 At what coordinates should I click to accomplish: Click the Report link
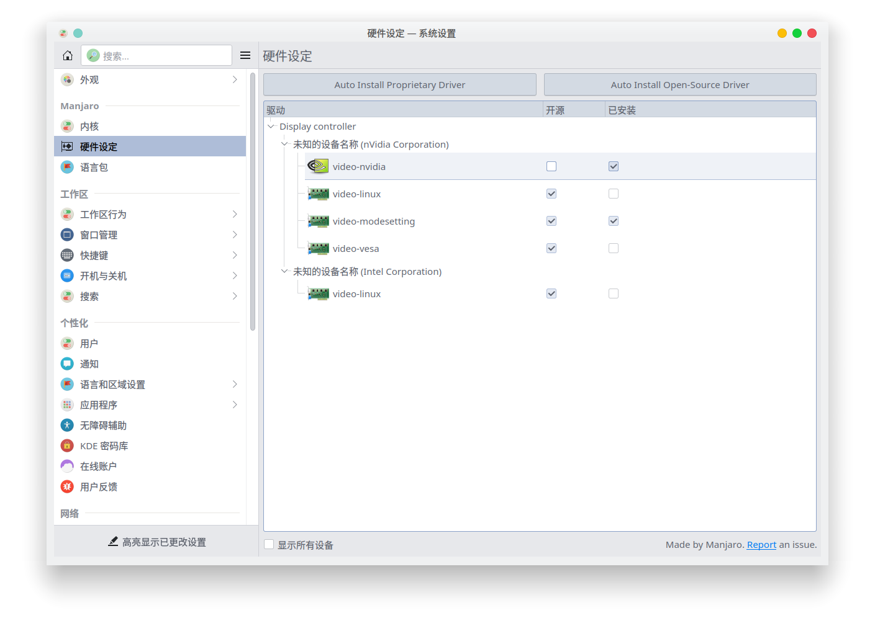tap(761, 545)
